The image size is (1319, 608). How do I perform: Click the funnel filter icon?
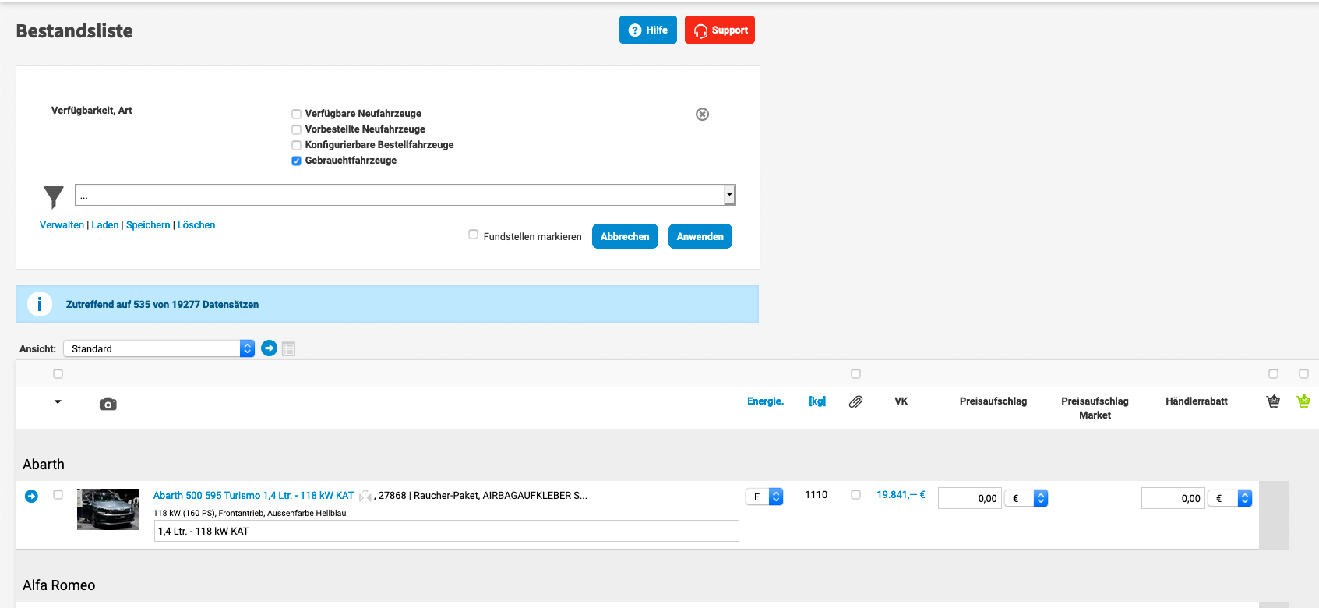tap(53, 196)
